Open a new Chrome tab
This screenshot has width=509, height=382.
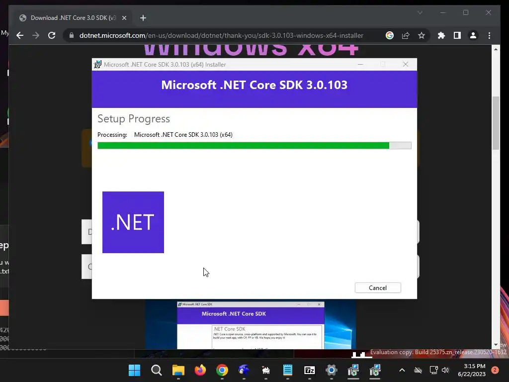coord(143,18)
